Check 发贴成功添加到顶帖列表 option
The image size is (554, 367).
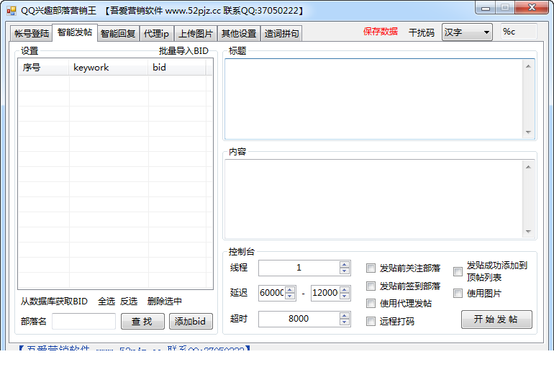tap(458, 271)
